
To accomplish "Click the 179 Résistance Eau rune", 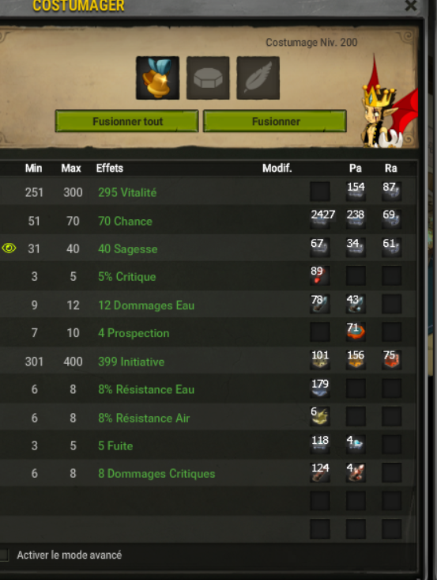I will point(320,388).
